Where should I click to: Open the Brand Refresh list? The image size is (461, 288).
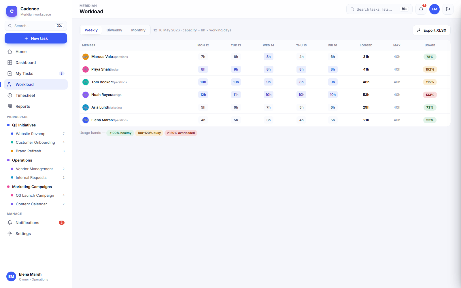[x=37, y=151]
